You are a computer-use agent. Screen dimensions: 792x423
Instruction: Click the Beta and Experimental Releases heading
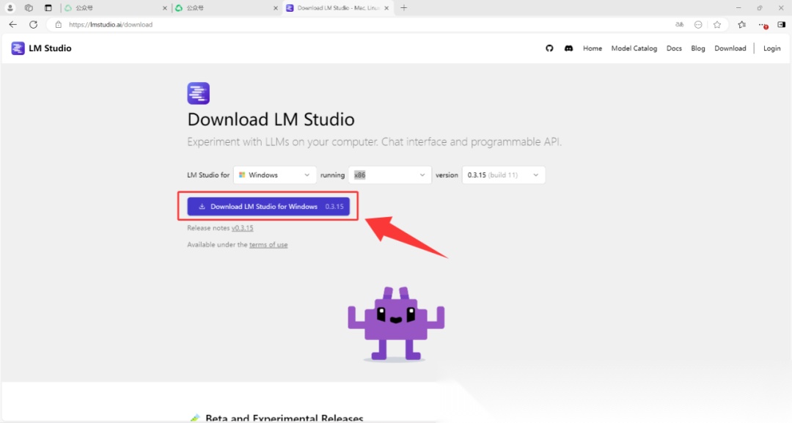285,418
